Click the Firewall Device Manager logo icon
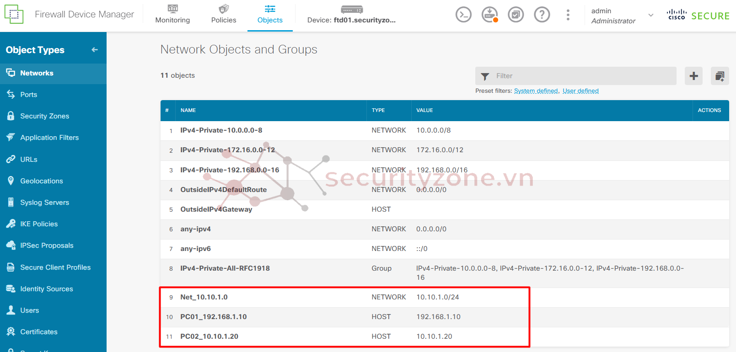This screenshot has width=736, height=352. point(14,15)
